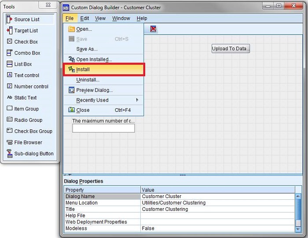The image size is (308, 238).
Task: Choose the List Box tool icon
Action: (x=9, y=64)
